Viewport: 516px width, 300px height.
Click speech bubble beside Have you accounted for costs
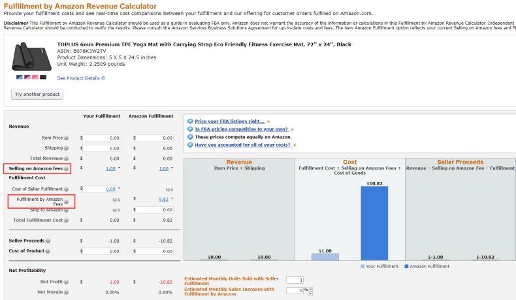pyautogui.click(x=190, y=145)
